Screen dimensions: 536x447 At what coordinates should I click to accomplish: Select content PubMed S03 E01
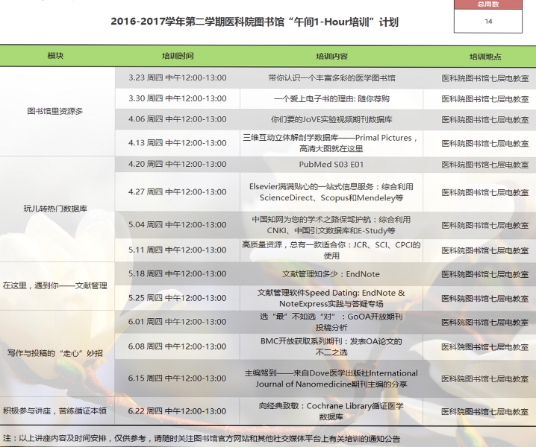pyautogui.click(x=331, y=165)
